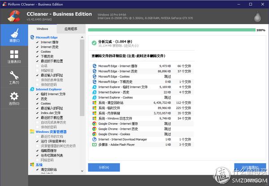
Task: Toggle 最近输入的网址 under Microsoft Edge
Action: (x=37, y=75)
